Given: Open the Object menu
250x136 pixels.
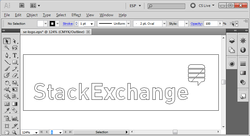Looking at the screenshot, I should click(x=32, y=15).
